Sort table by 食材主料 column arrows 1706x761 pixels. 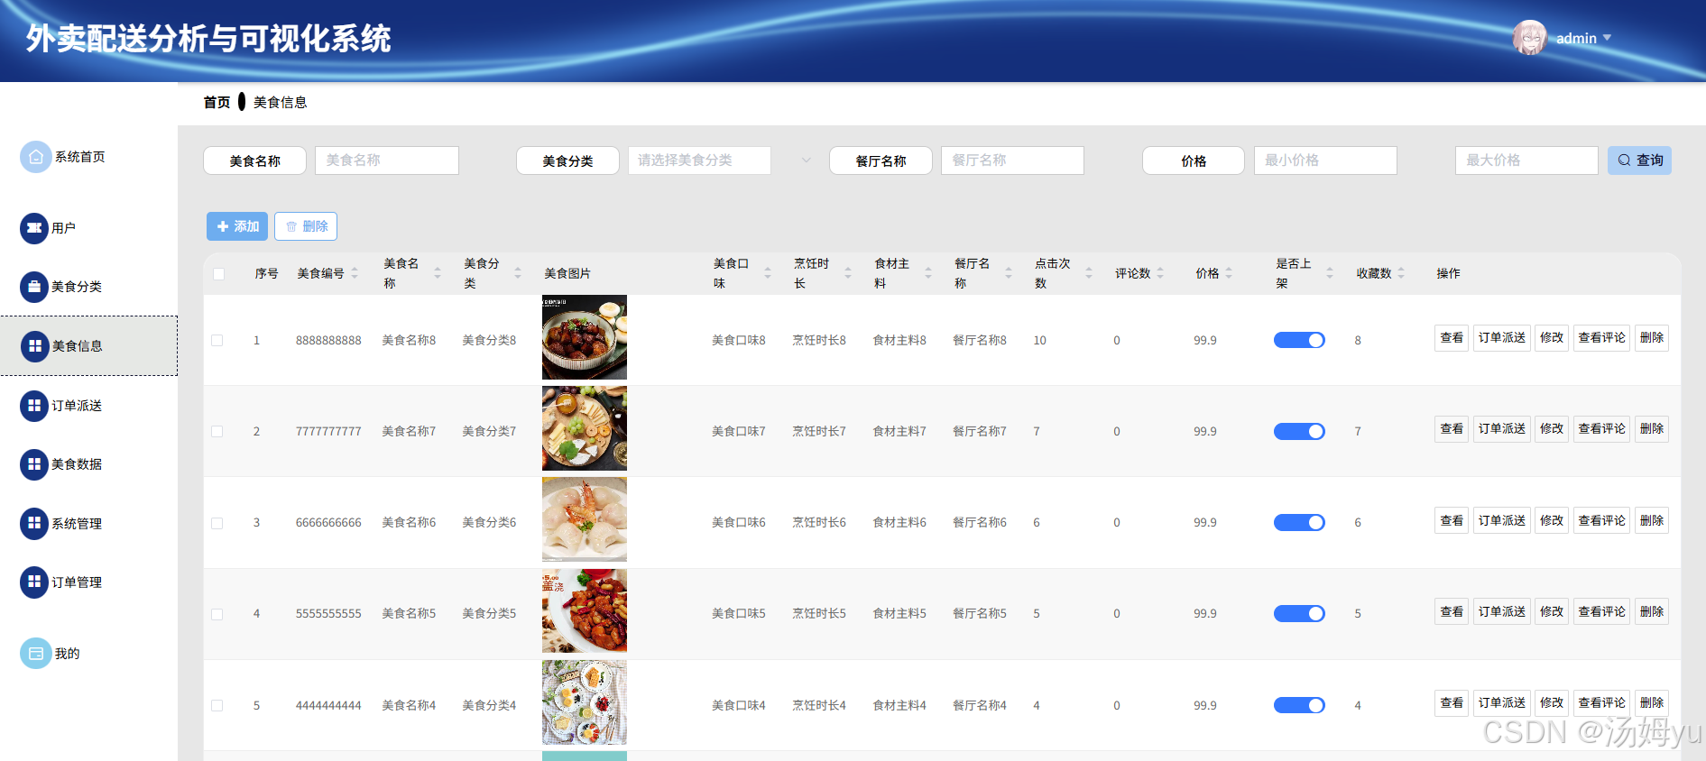click(x=928, y=273)
